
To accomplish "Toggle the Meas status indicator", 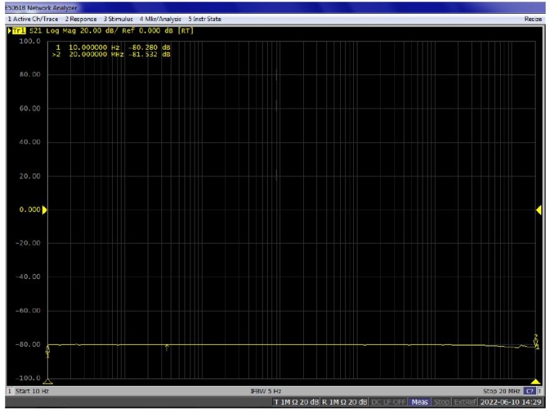I will [x=420, y=401].
